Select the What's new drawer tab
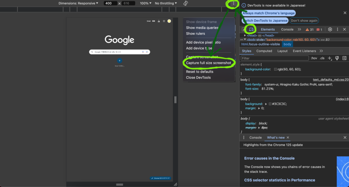349x187 pixels. tap(275, 138)
